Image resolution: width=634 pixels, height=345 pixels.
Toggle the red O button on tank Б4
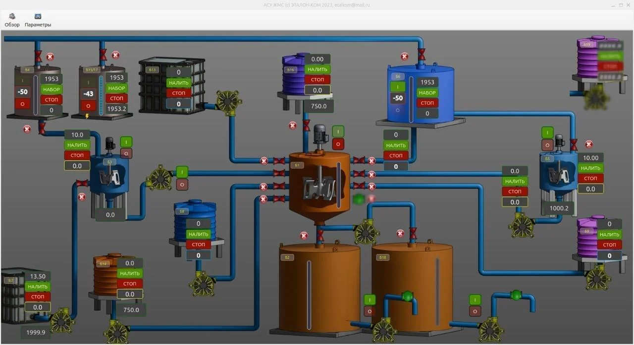coord(22,103)
